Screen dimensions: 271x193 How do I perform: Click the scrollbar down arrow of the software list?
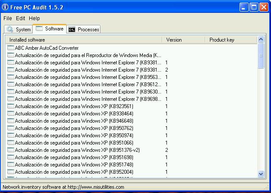pos(261,174)
